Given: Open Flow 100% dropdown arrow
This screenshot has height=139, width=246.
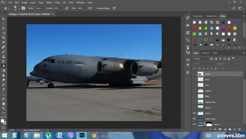Looking at the screenshot, I should (x=85, y=8).
